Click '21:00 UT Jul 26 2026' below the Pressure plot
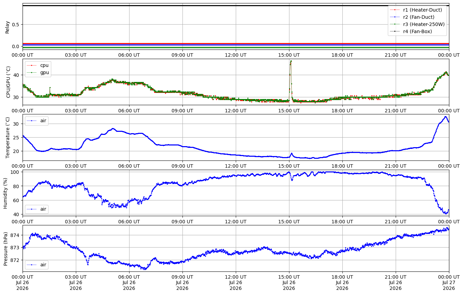 pyautogui.click(x=396, y=283)
